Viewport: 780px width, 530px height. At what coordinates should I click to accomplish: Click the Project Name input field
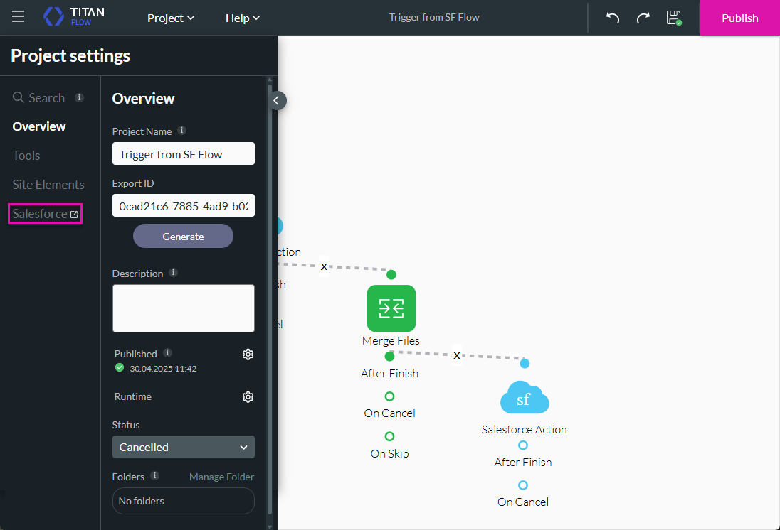pos(184,154)
